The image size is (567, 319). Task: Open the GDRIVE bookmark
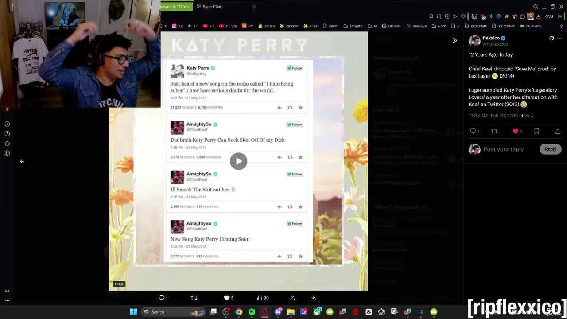(x=392, y=26)
